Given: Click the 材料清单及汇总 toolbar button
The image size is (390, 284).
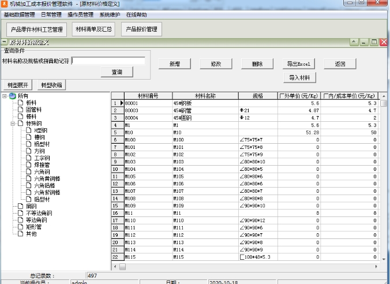Looking at the screenshot, I should (x=93, y=29).
